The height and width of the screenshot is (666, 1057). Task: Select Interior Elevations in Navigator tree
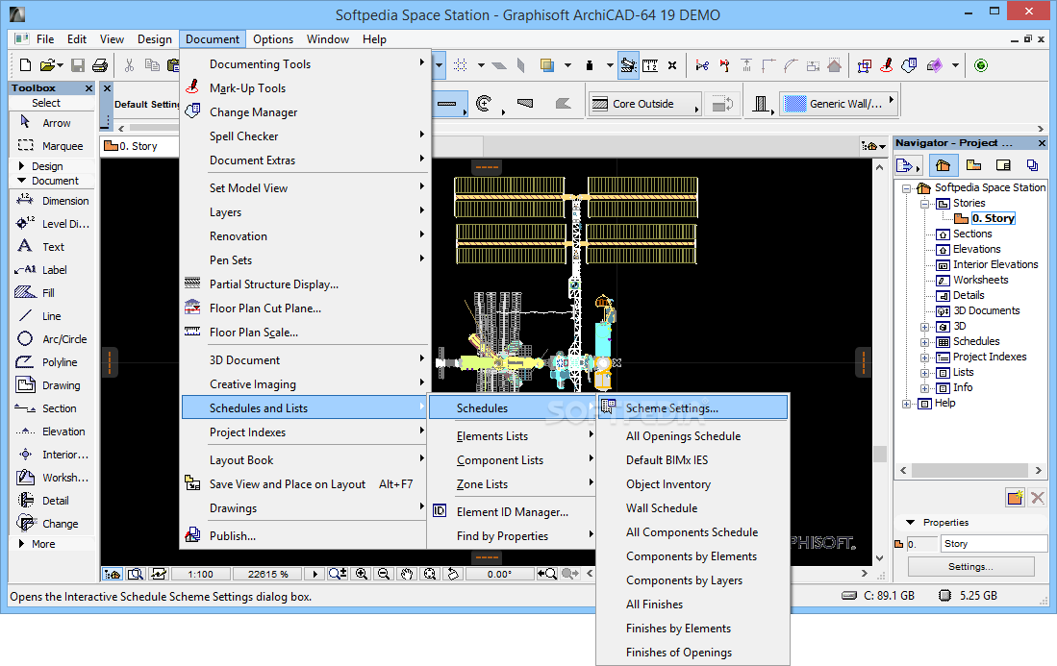995,264
